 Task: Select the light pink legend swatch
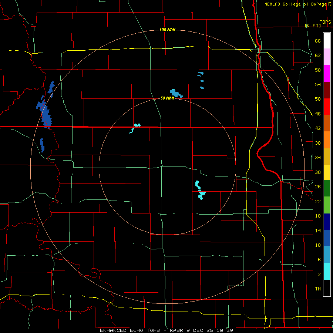(327, 57)
